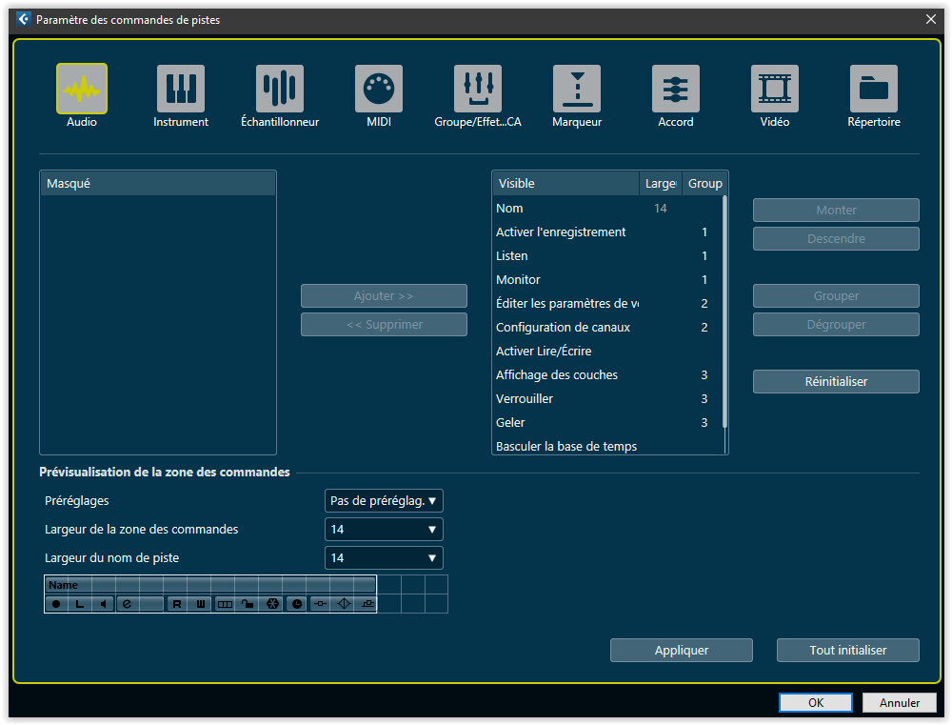Select the Audio track type icon
Image resolution: width=952 pixels, height=725 pixels.
(82, 89)
